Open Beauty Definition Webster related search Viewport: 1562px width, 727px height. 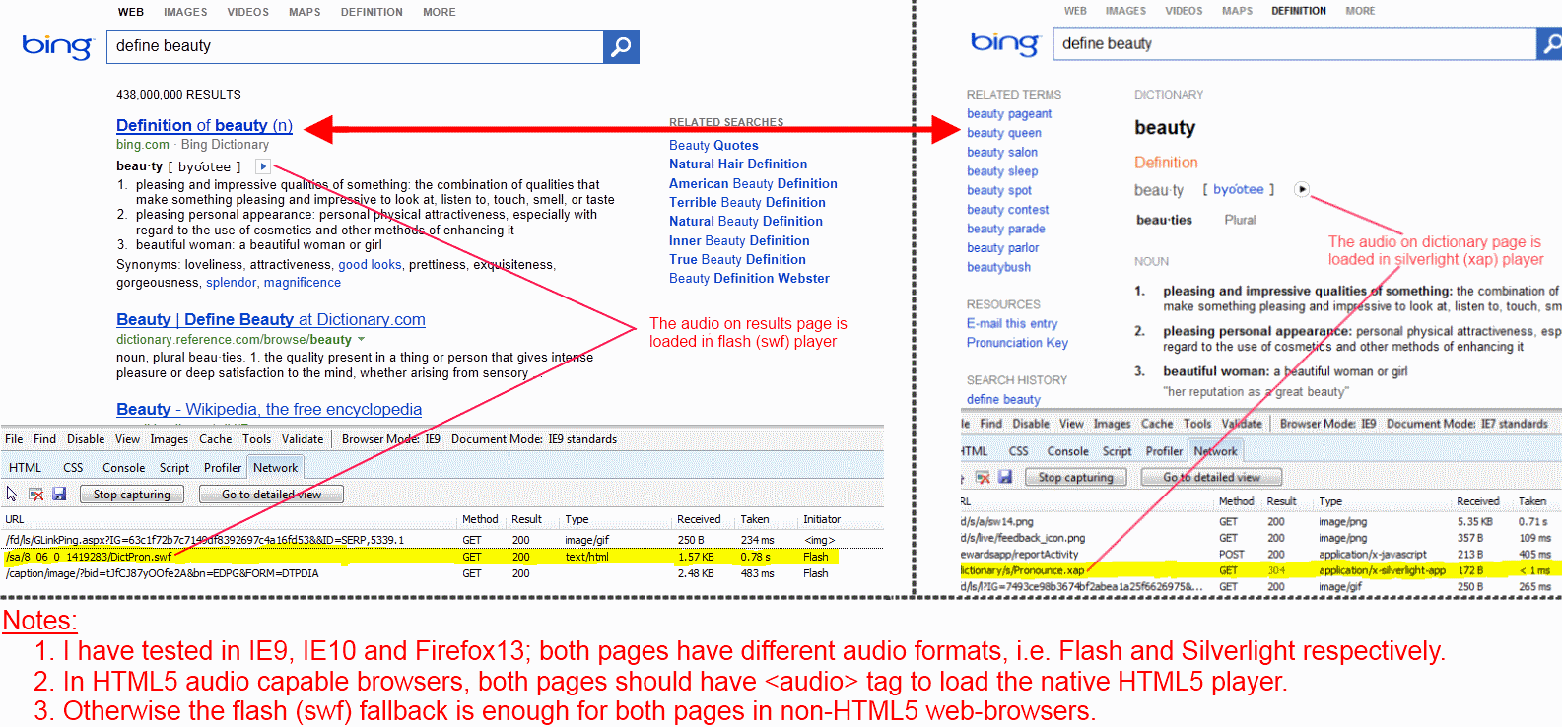(749, 278)
